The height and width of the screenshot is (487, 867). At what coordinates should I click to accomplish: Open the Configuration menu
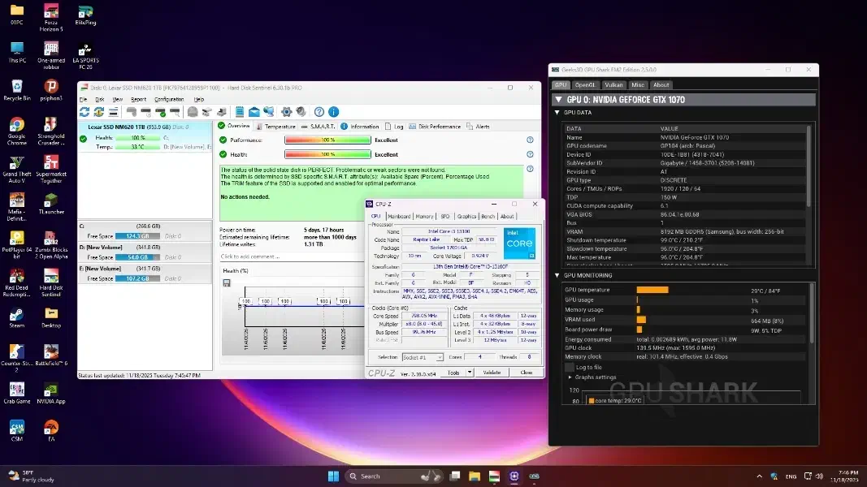[x=169, y=99]
